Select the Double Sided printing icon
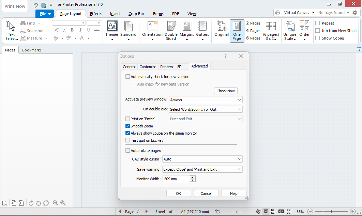The image size is (362, 216). 171,27
